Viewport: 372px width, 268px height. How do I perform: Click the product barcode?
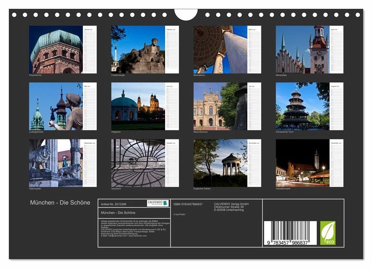pyautogui.click(x=291, y=233)
